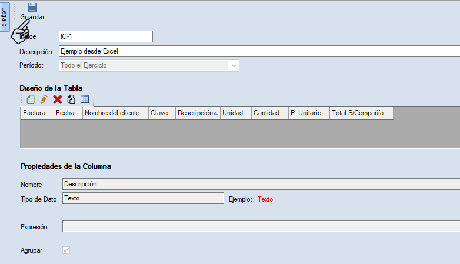Click the copy column icon
This screenshot has width=460, height=264.
(x=71, y=99)
